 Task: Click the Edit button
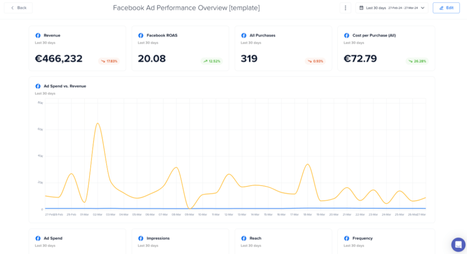tap(446, 8)
